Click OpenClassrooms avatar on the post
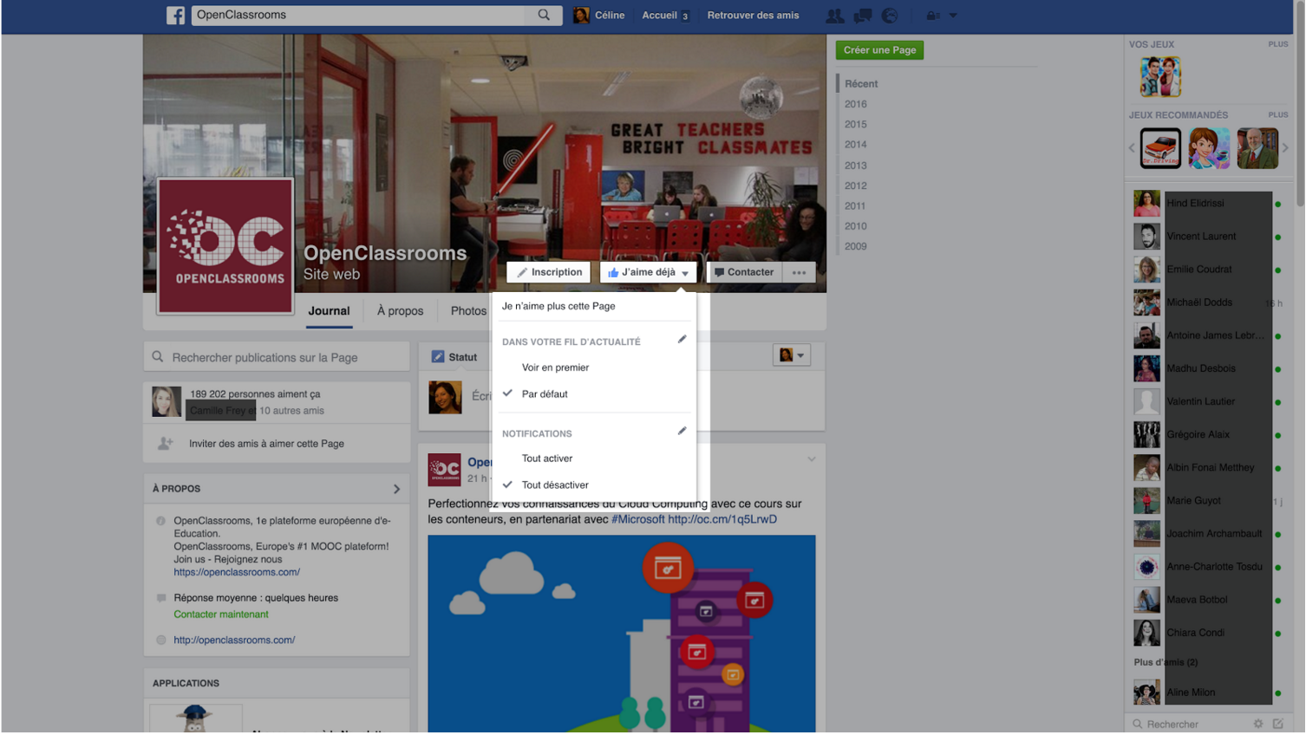This screenshot has width=1306, height=735. point(444,470)
